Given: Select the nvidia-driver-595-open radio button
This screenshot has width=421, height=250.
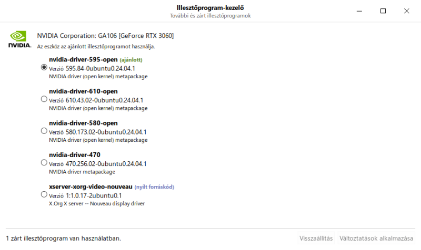Looking at the screenshot, I should [44, 67].
